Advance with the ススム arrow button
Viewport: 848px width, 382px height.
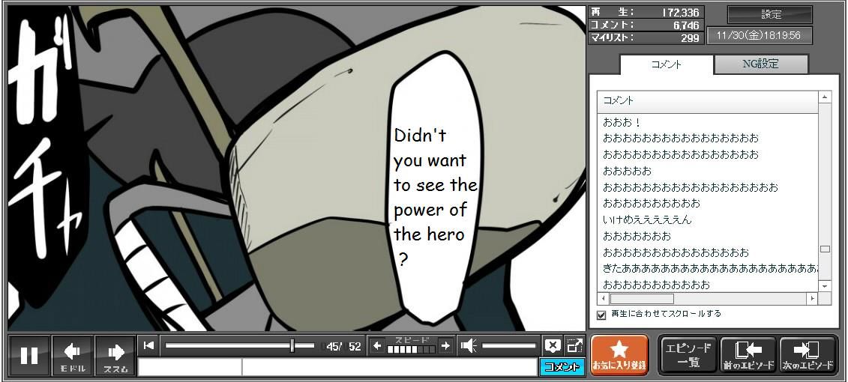click(x=115, y=355)
